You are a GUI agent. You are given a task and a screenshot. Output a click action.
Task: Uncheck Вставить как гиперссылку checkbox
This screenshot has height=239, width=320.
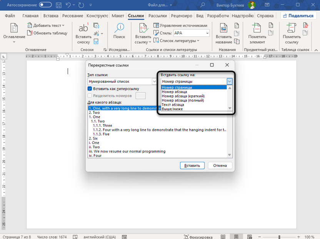coord(90,89)
